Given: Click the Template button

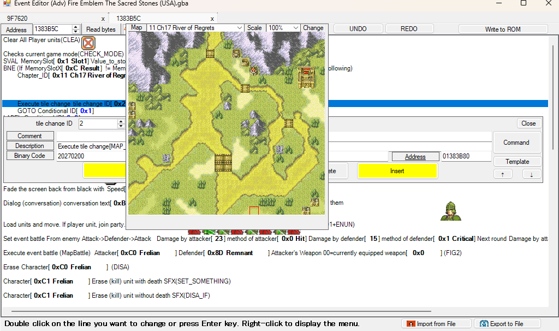Looking at the screenshot, I should (x=518, y=162).
